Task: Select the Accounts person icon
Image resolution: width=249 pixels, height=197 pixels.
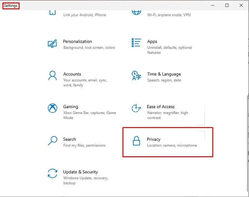Action: point(52,76)
